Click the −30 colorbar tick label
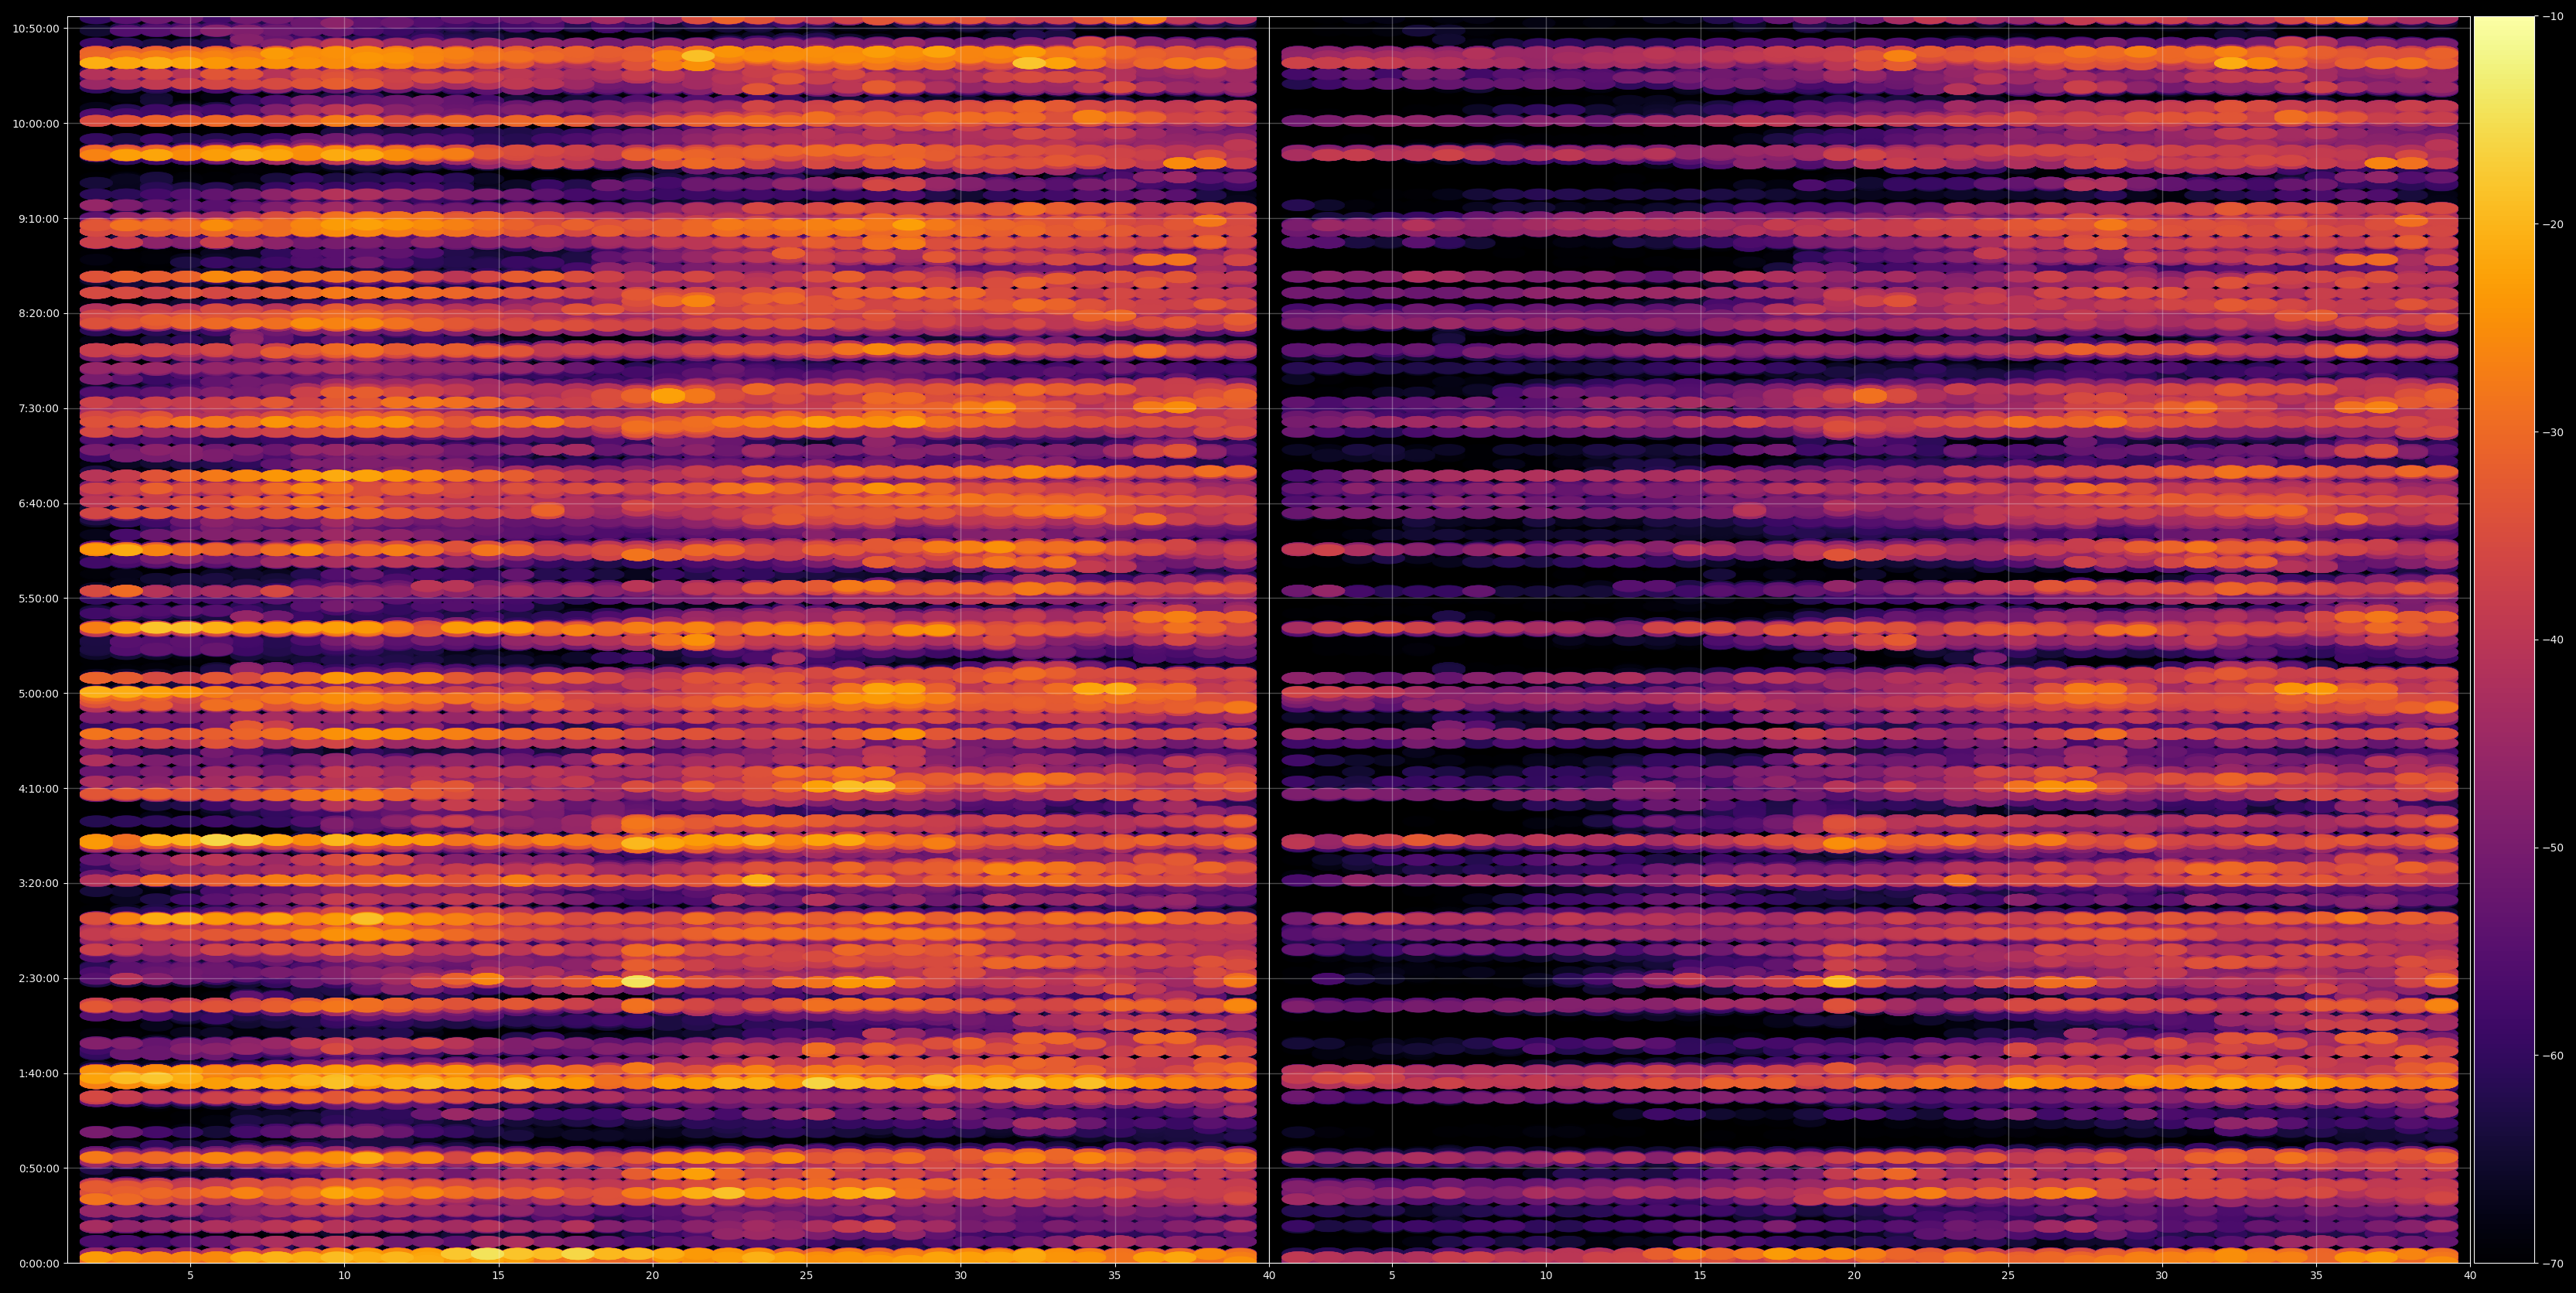Screen dimensions: 2576x1293 [2553, 432]
